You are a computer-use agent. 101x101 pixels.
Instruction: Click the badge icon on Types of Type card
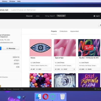[x=74, y=69]
